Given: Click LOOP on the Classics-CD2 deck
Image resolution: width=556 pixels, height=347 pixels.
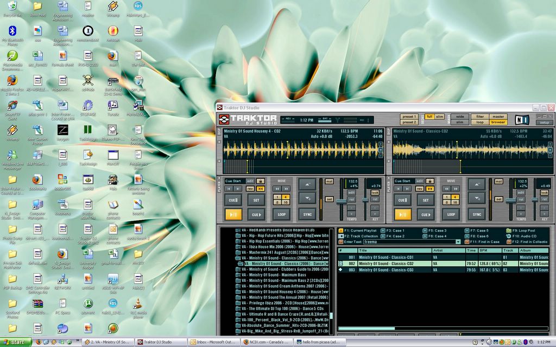Looking at the screenshot, I should pos(451,214).
